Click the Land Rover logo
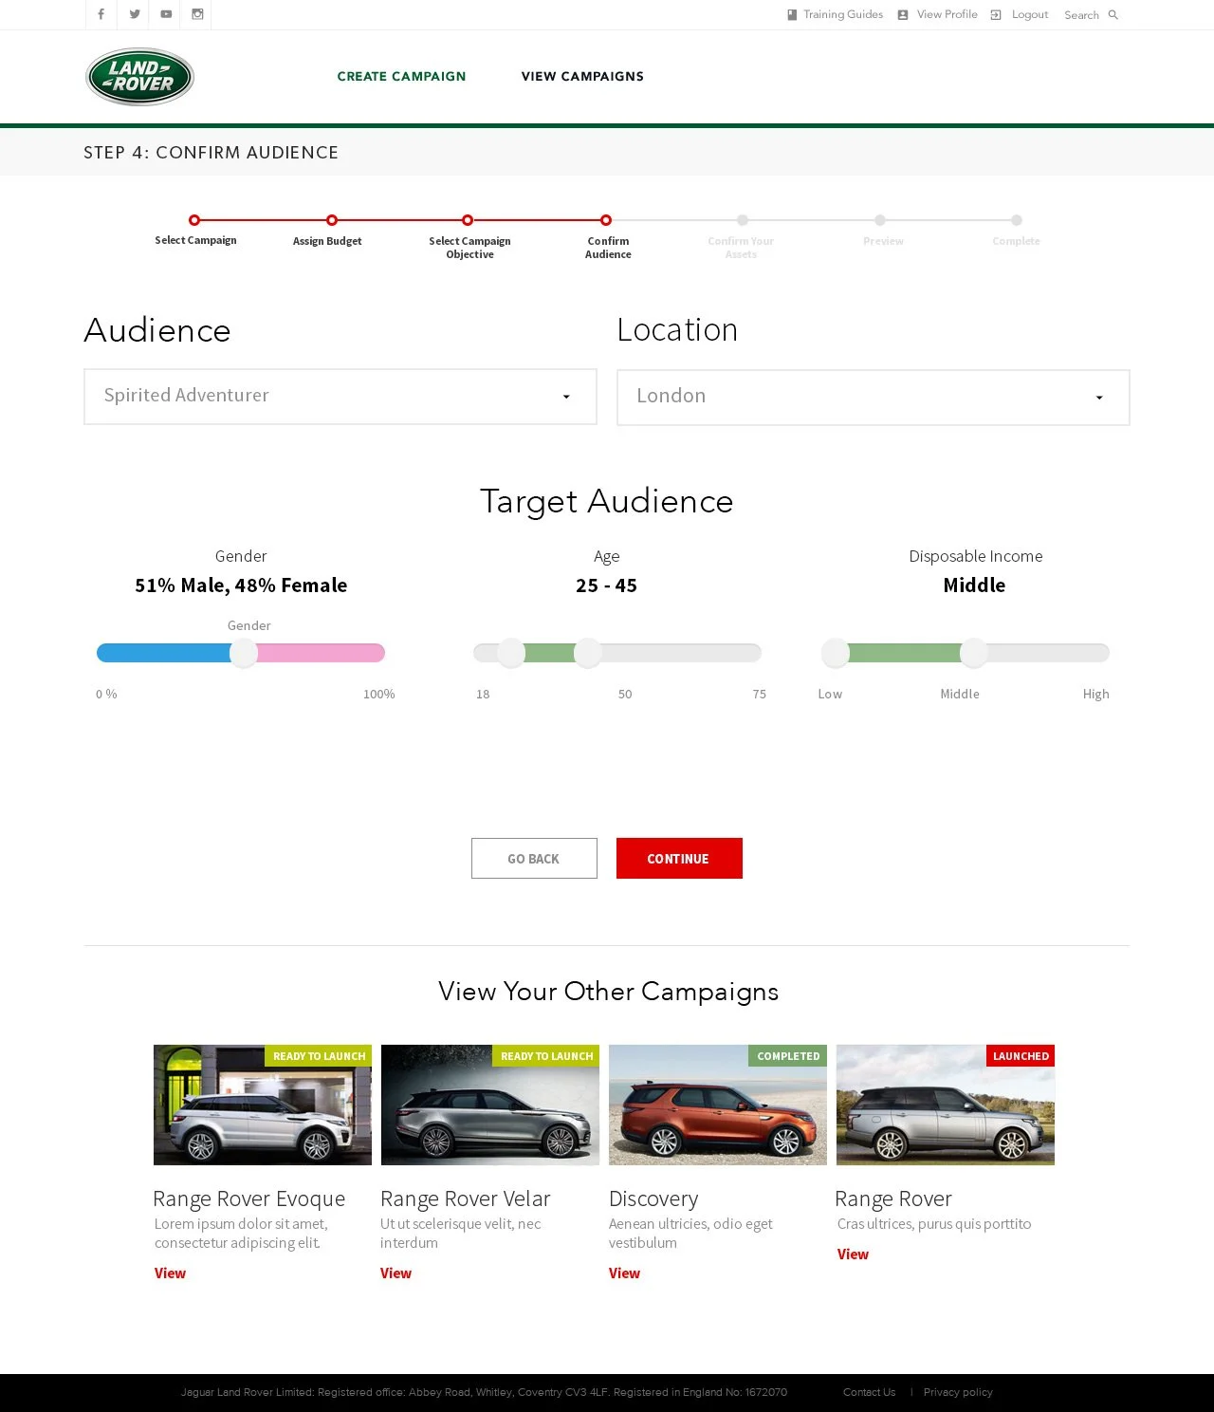 click(139, 77)
